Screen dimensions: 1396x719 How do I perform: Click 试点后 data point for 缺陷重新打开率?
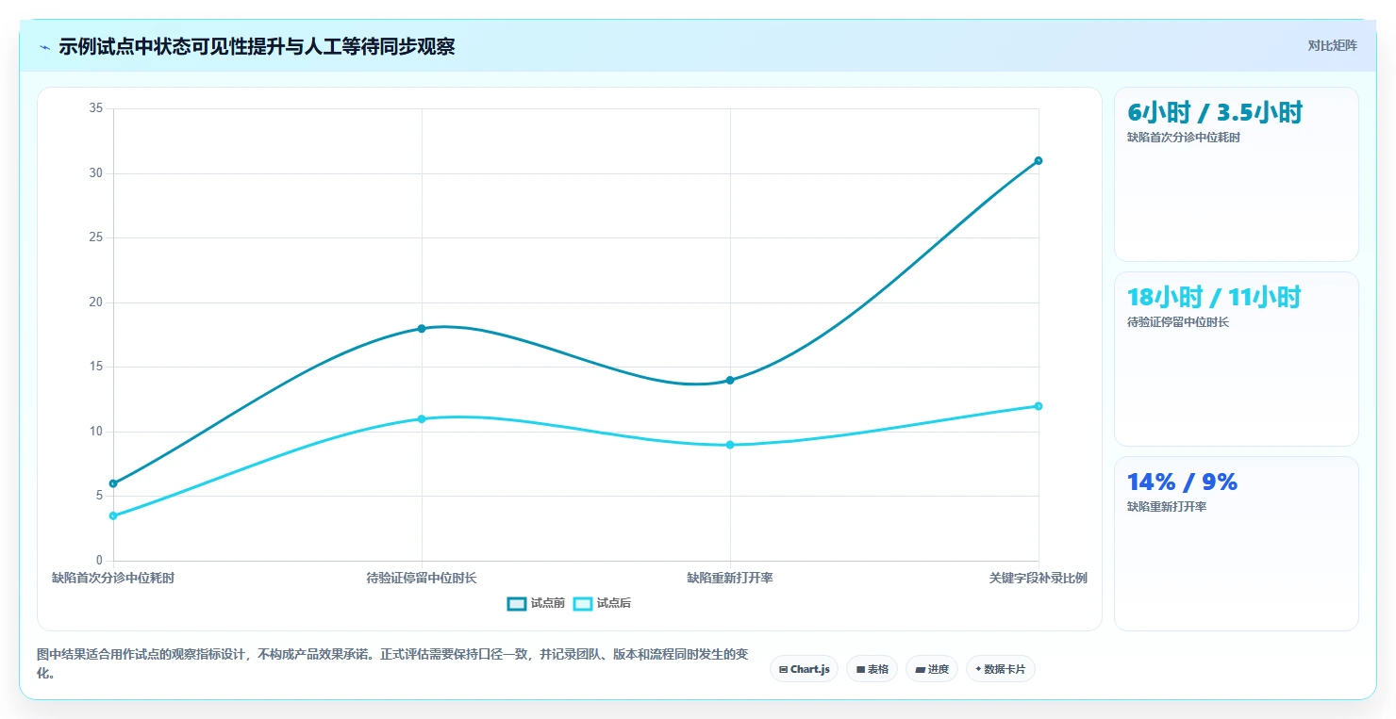pyautogui.click(x=730, y=445)
